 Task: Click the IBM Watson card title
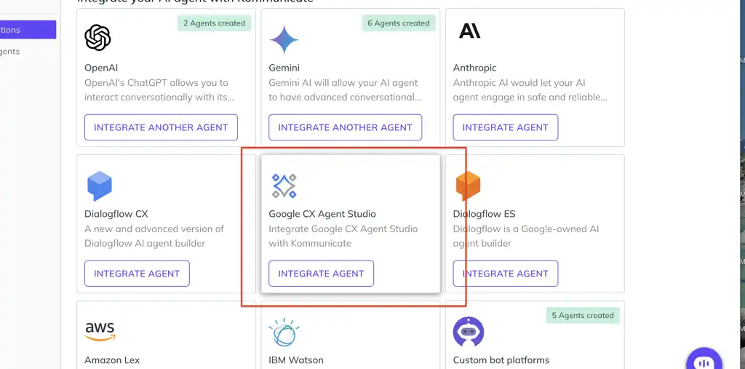coord(296,360)
